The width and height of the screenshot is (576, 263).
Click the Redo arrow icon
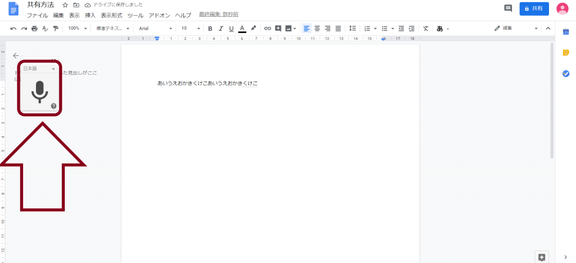(x=24, y=28)
